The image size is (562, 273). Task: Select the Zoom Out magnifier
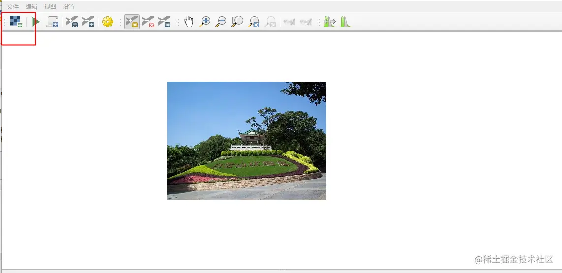(x=221, y=22)
